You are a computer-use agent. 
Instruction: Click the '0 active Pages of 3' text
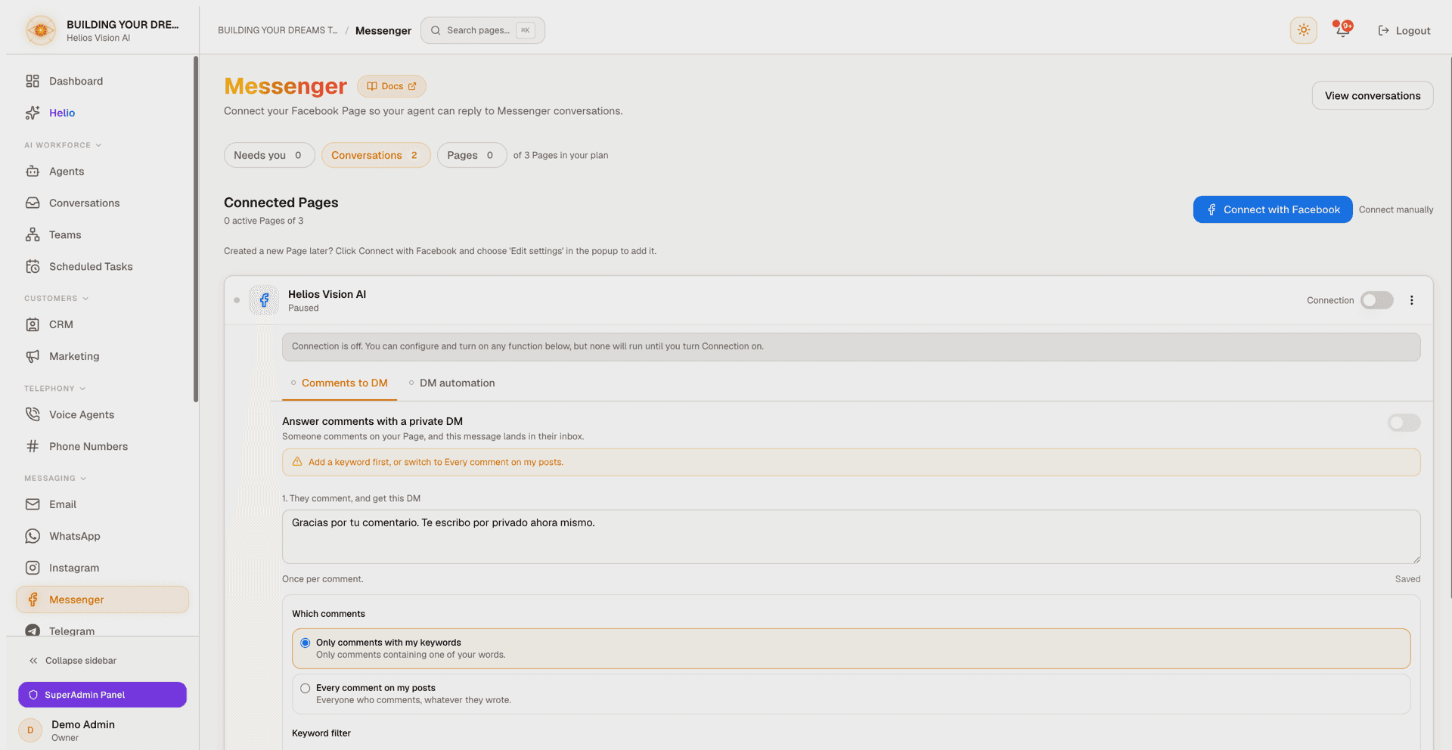click(x=264, y=221)
